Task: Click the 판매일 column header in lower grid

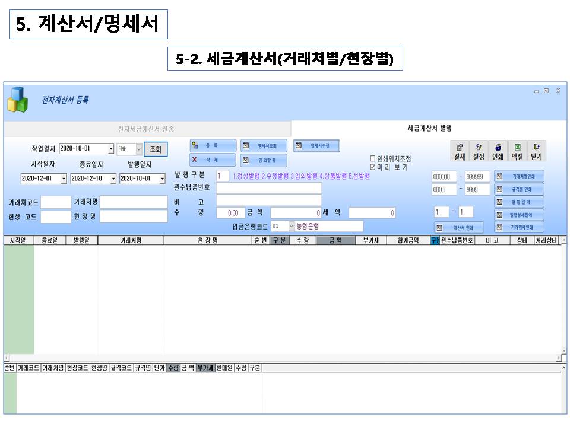Action: point(224,368)
